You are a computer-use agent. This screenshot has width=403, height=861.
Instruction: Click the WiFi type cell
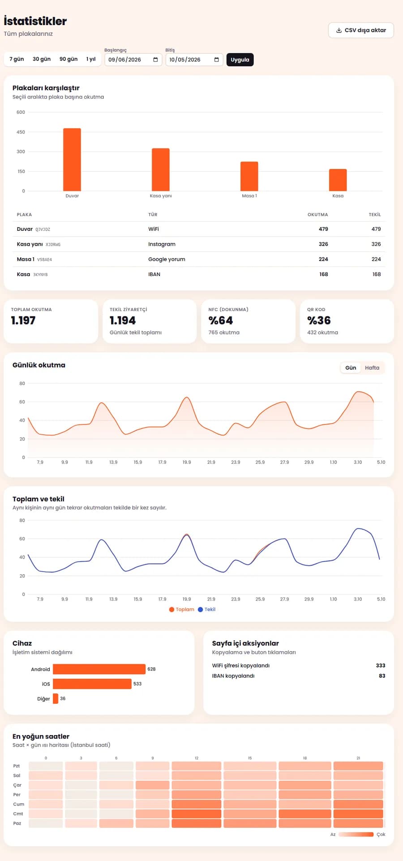154,229
